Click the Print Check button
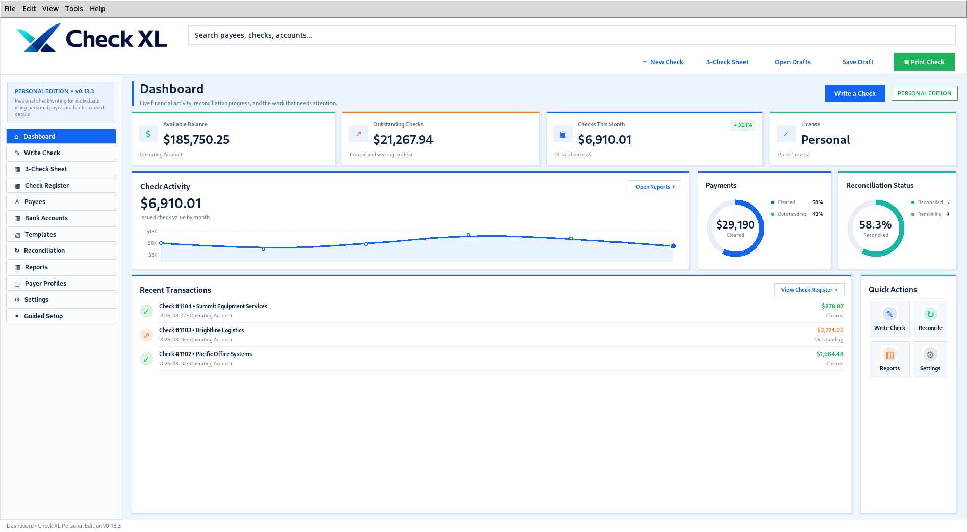Viewport: 967px width, 532px height. click(x=924, y=62)
